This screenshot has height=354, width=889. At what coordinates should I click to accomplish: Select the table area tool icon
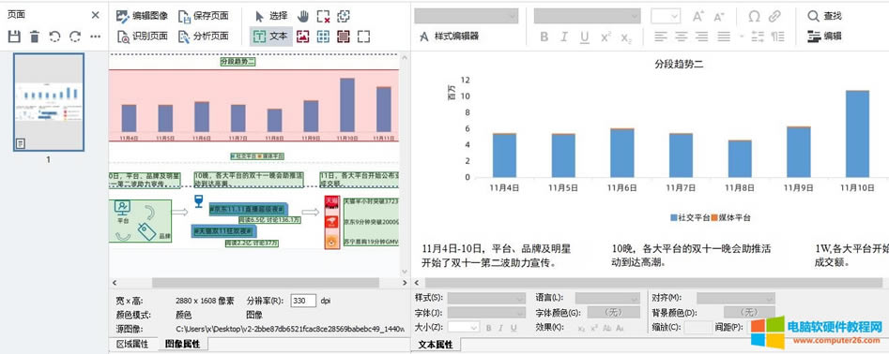click(323, 37)
